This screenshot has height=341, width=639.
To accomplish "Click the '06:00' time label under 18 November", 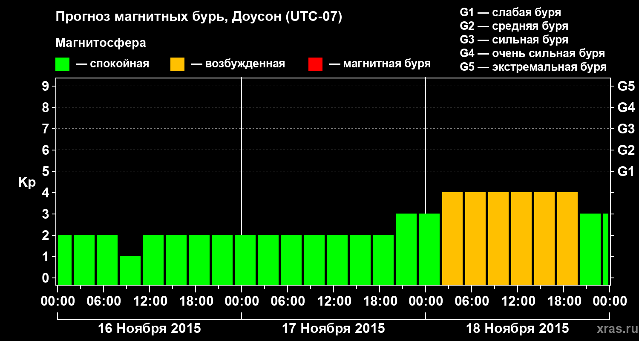I will pos(472,301).
